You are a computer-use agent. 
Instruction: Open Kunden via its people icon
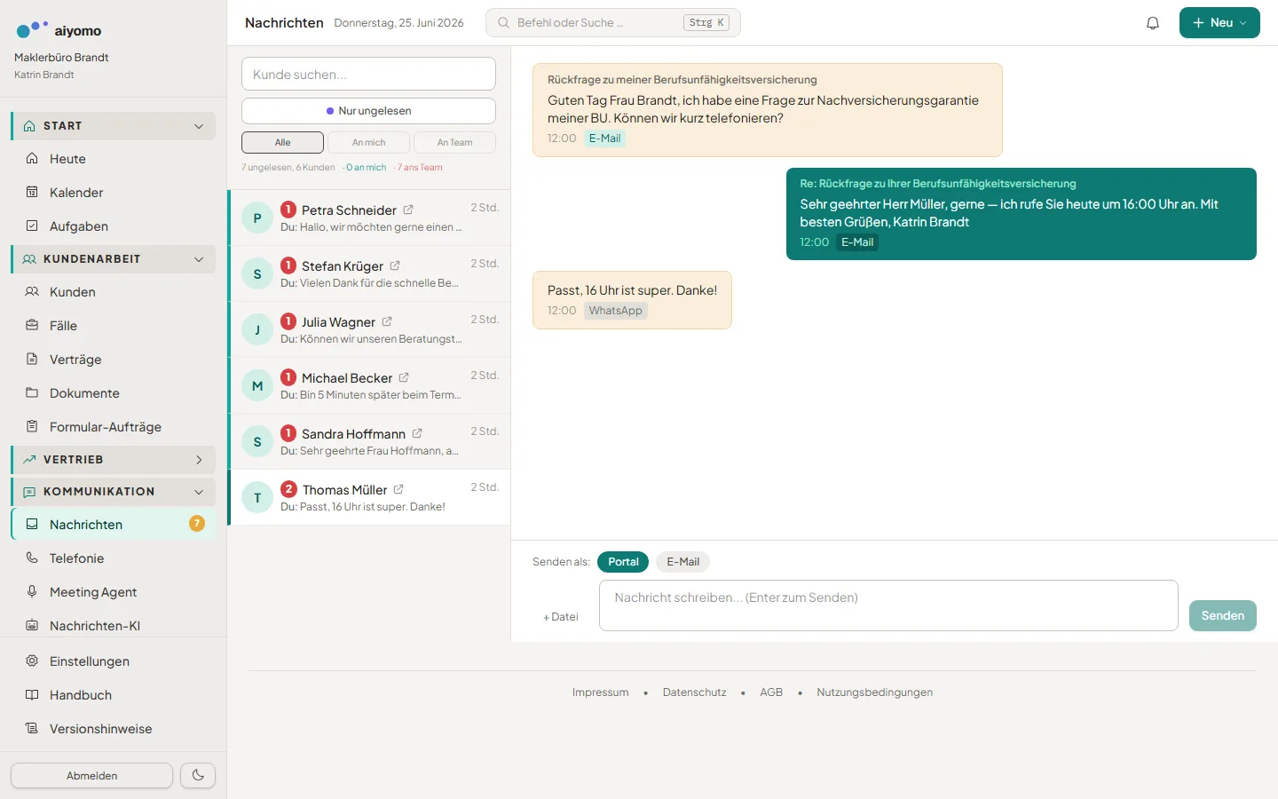tap(32, 292)
